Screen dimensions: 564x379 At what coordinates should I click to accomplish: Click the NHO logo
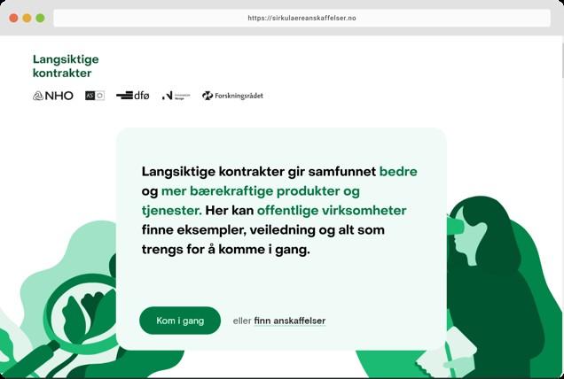tap(53, 96)
